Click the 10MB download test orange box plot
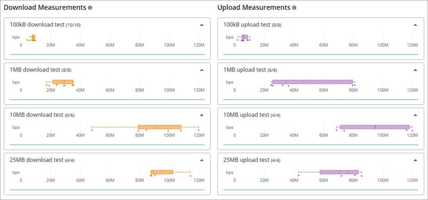428x200 pixels. [x=159, y=127]
